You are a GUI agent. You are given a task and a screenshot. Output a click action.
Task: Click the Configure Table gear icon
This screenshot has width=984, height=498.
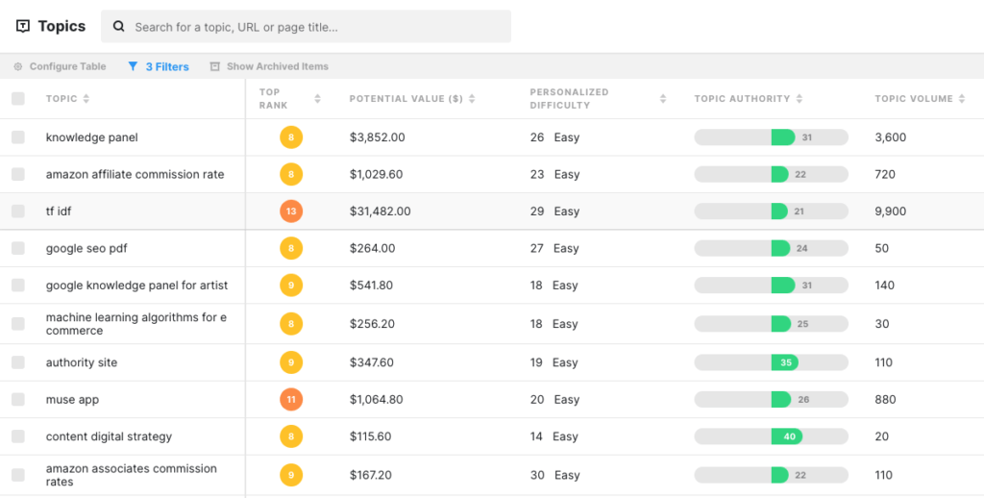pyautogui.click(x=18, y=67)
